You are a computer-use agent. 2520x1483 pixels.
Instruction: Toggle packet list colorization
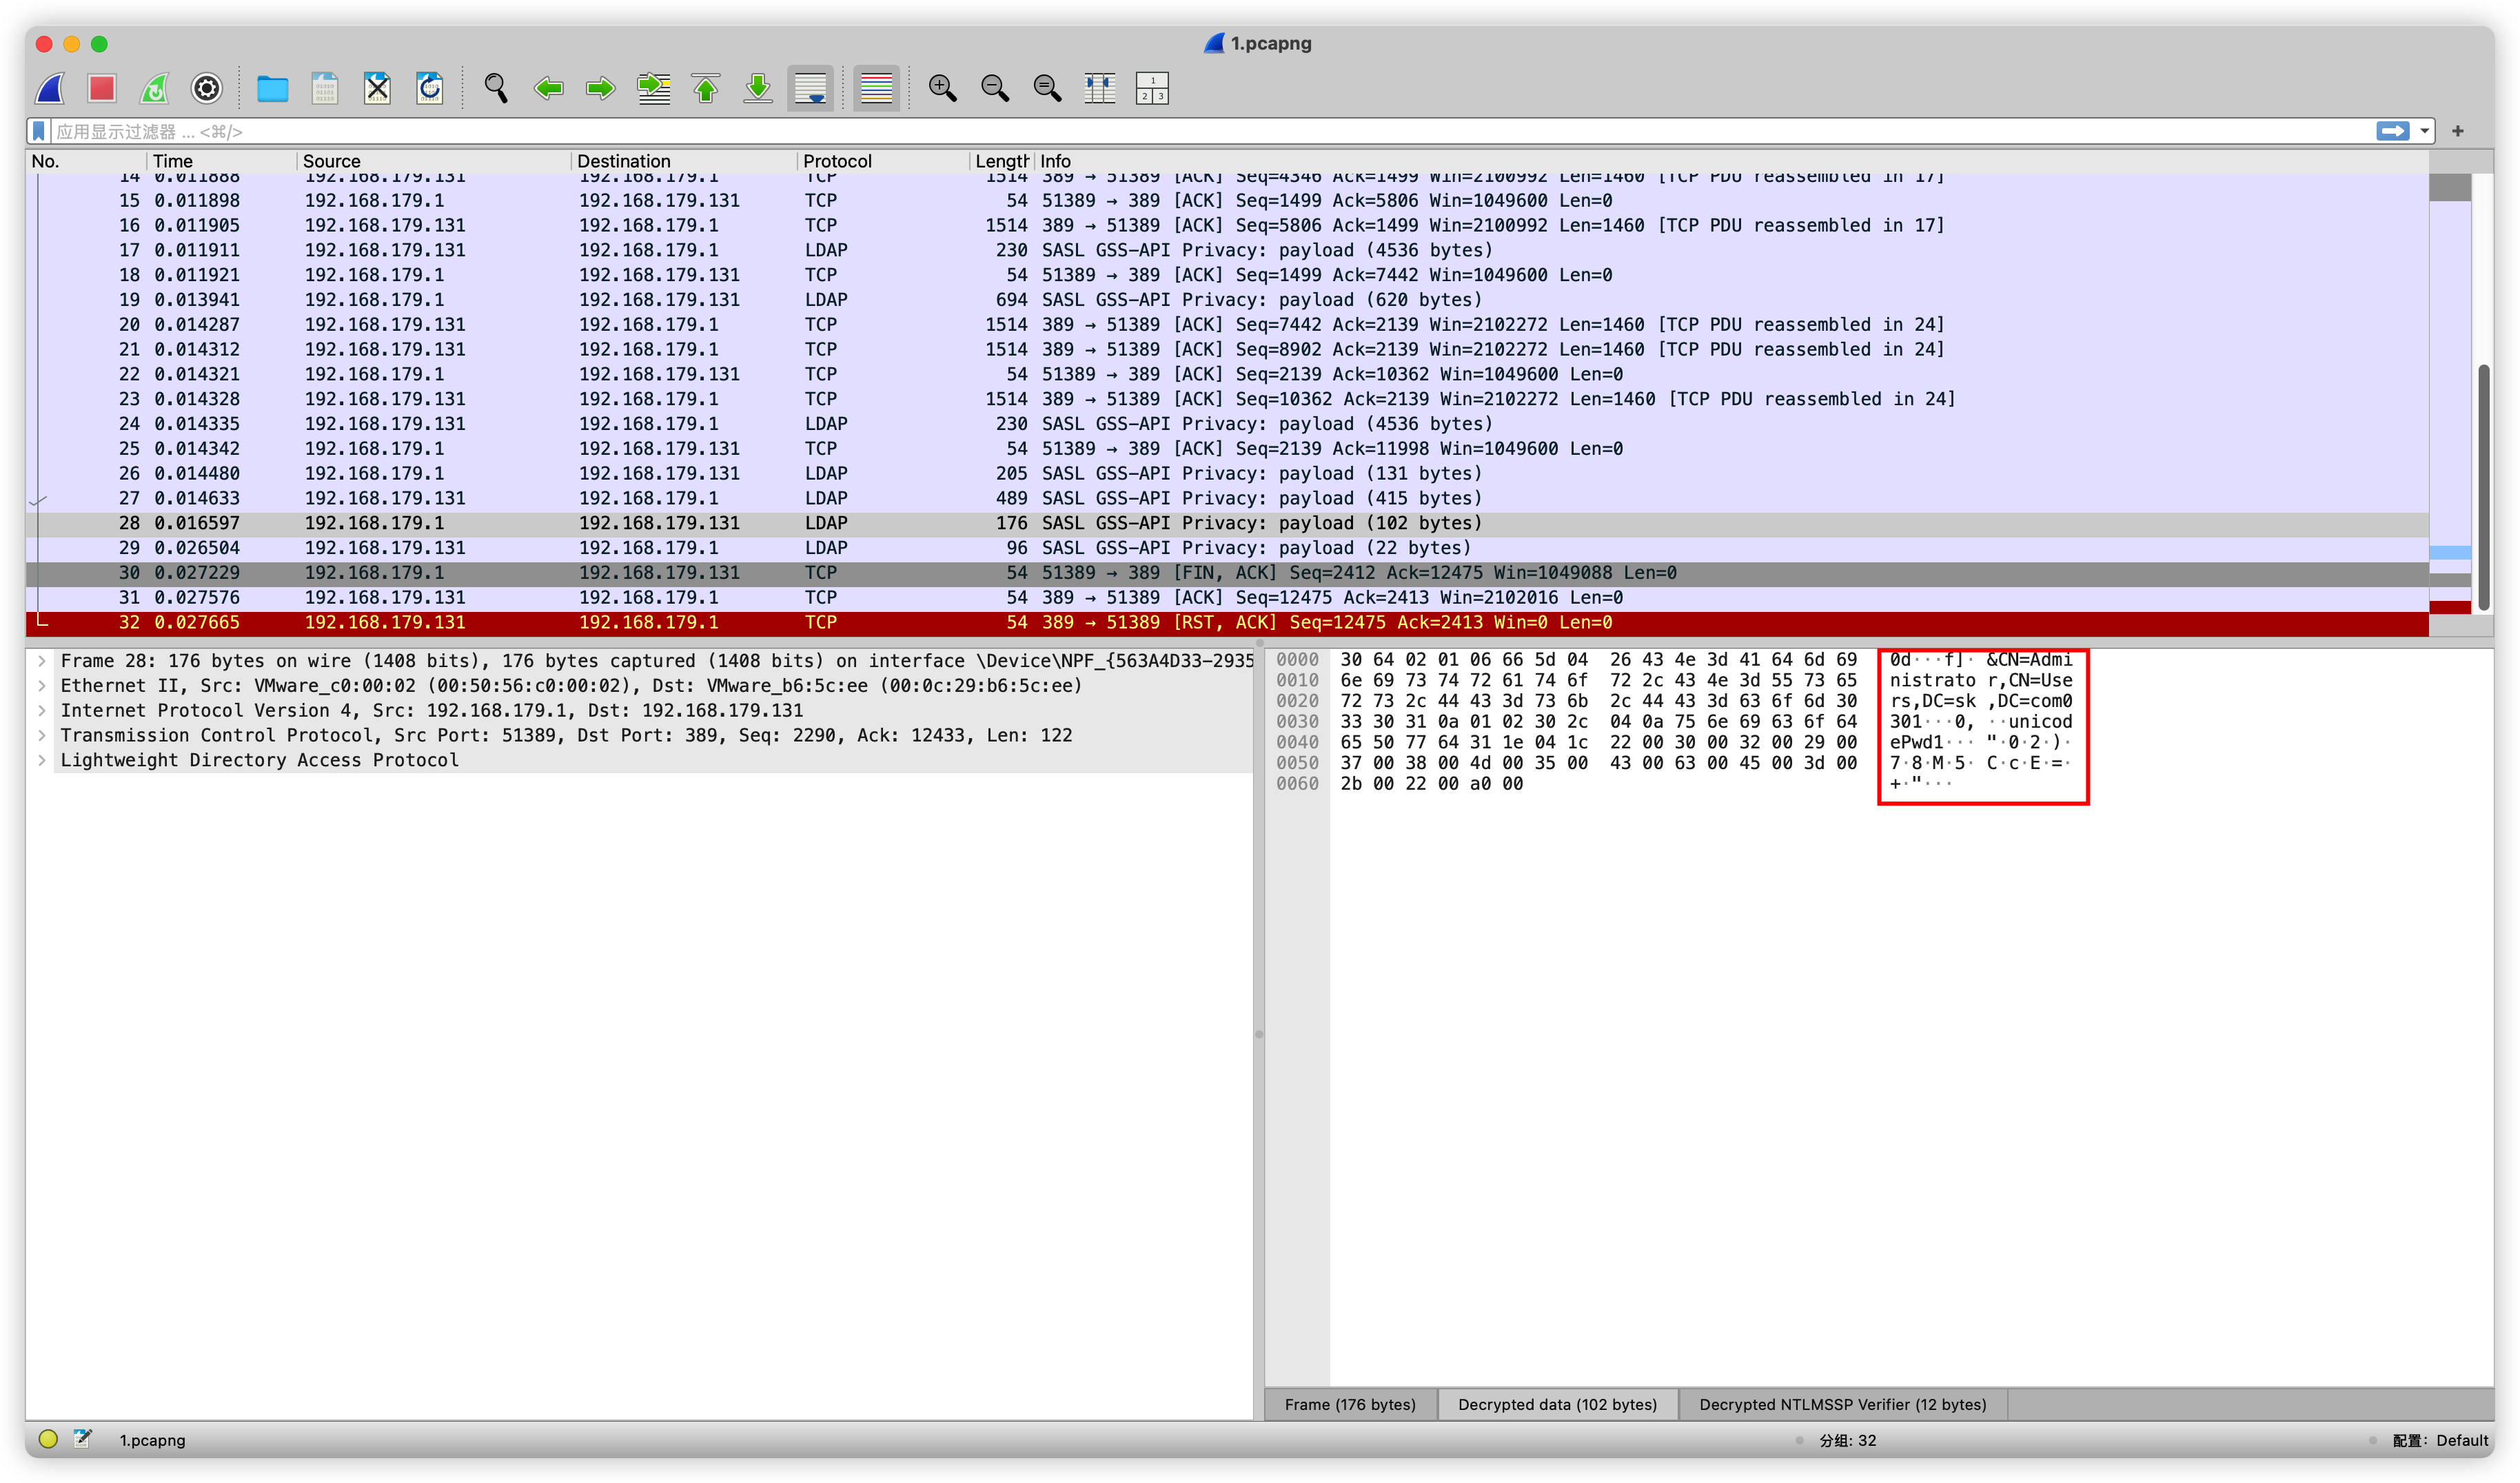pos(876,89)
